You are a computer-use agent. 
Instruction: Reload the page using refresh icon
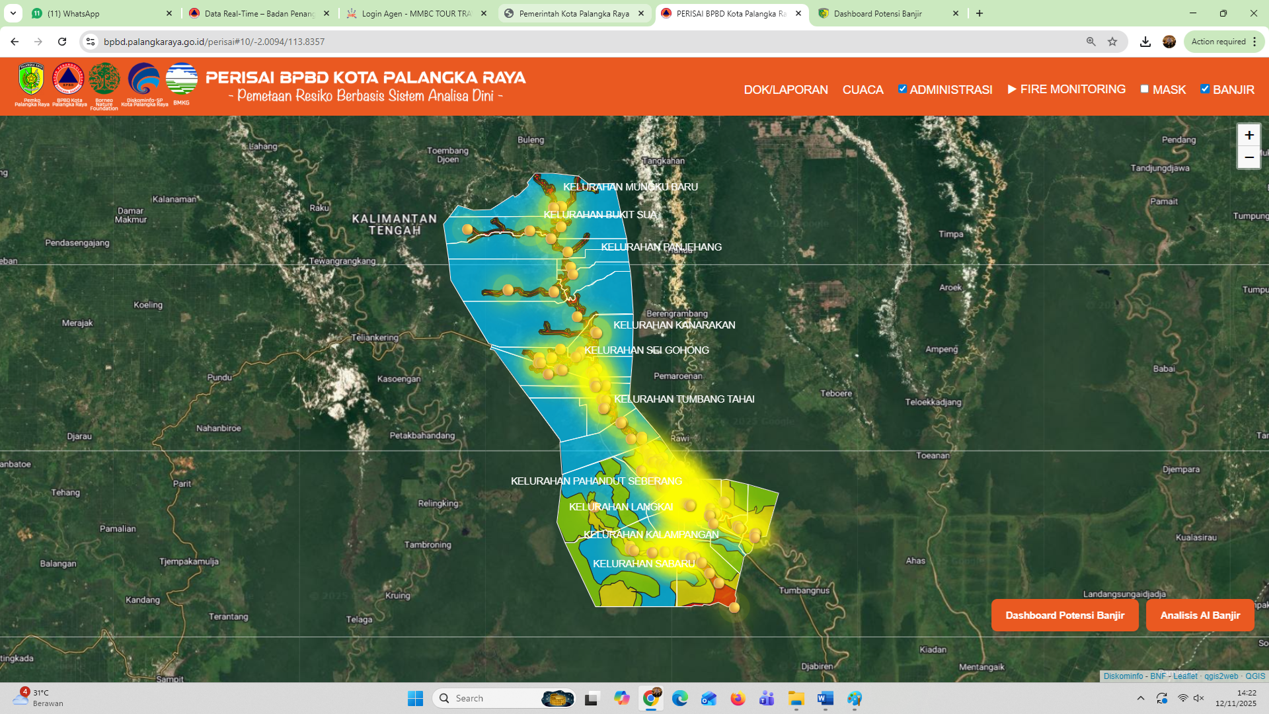tap(62, 42)
